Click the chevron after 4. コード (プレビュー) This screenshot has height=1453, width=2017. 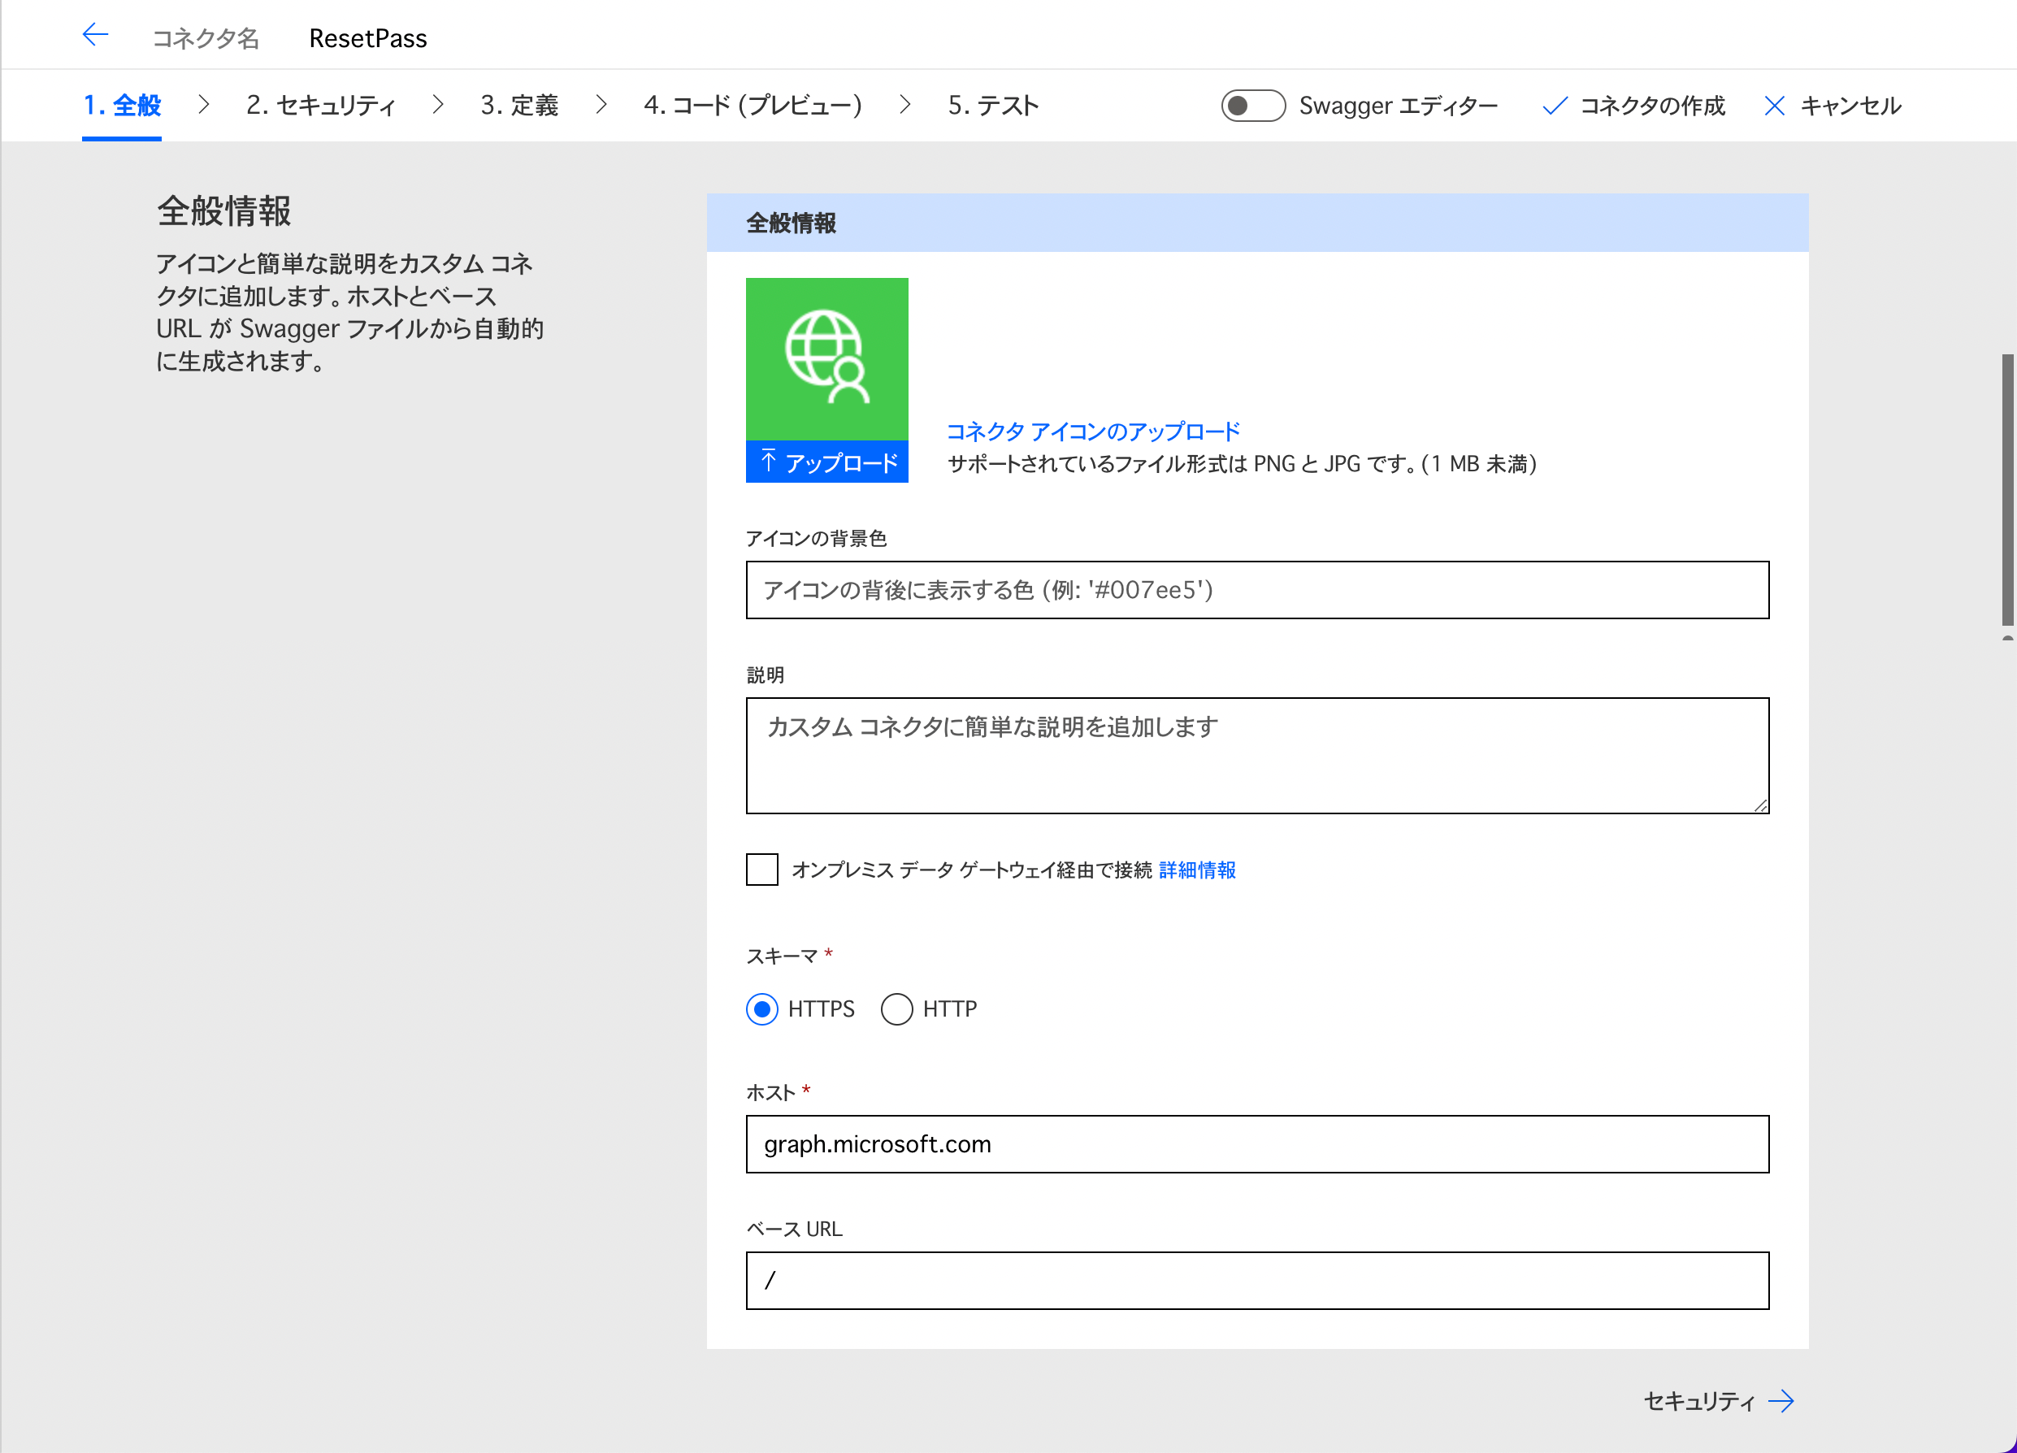905,105
